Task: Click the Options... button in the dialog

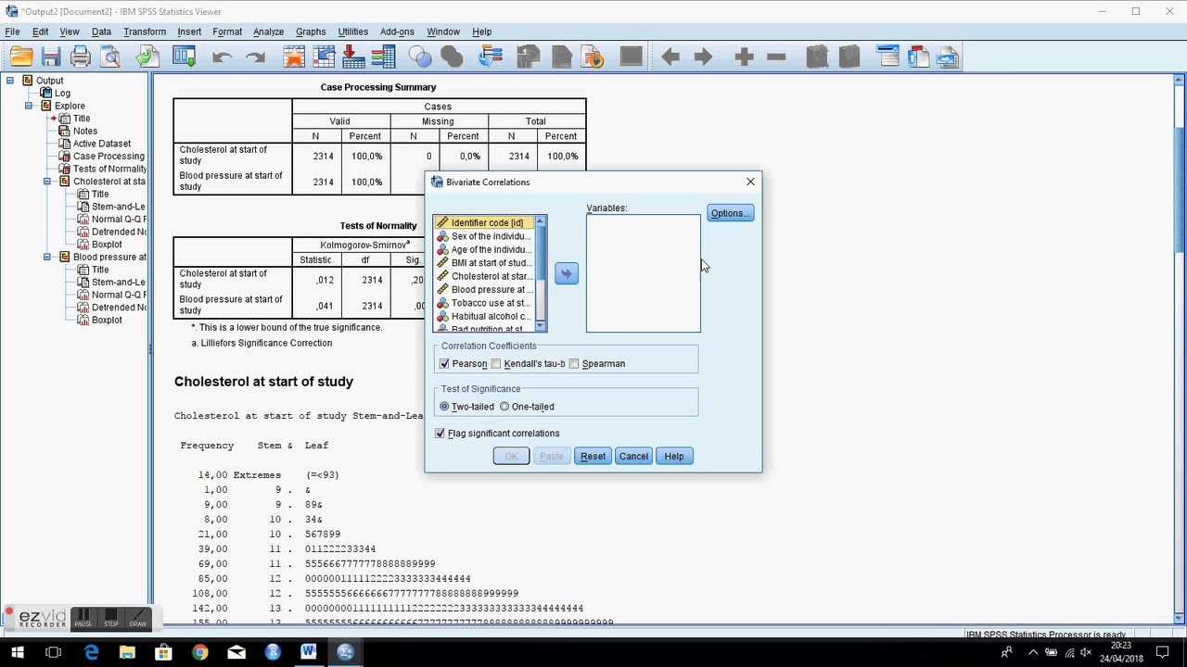Action: click(x=731, y=213)
